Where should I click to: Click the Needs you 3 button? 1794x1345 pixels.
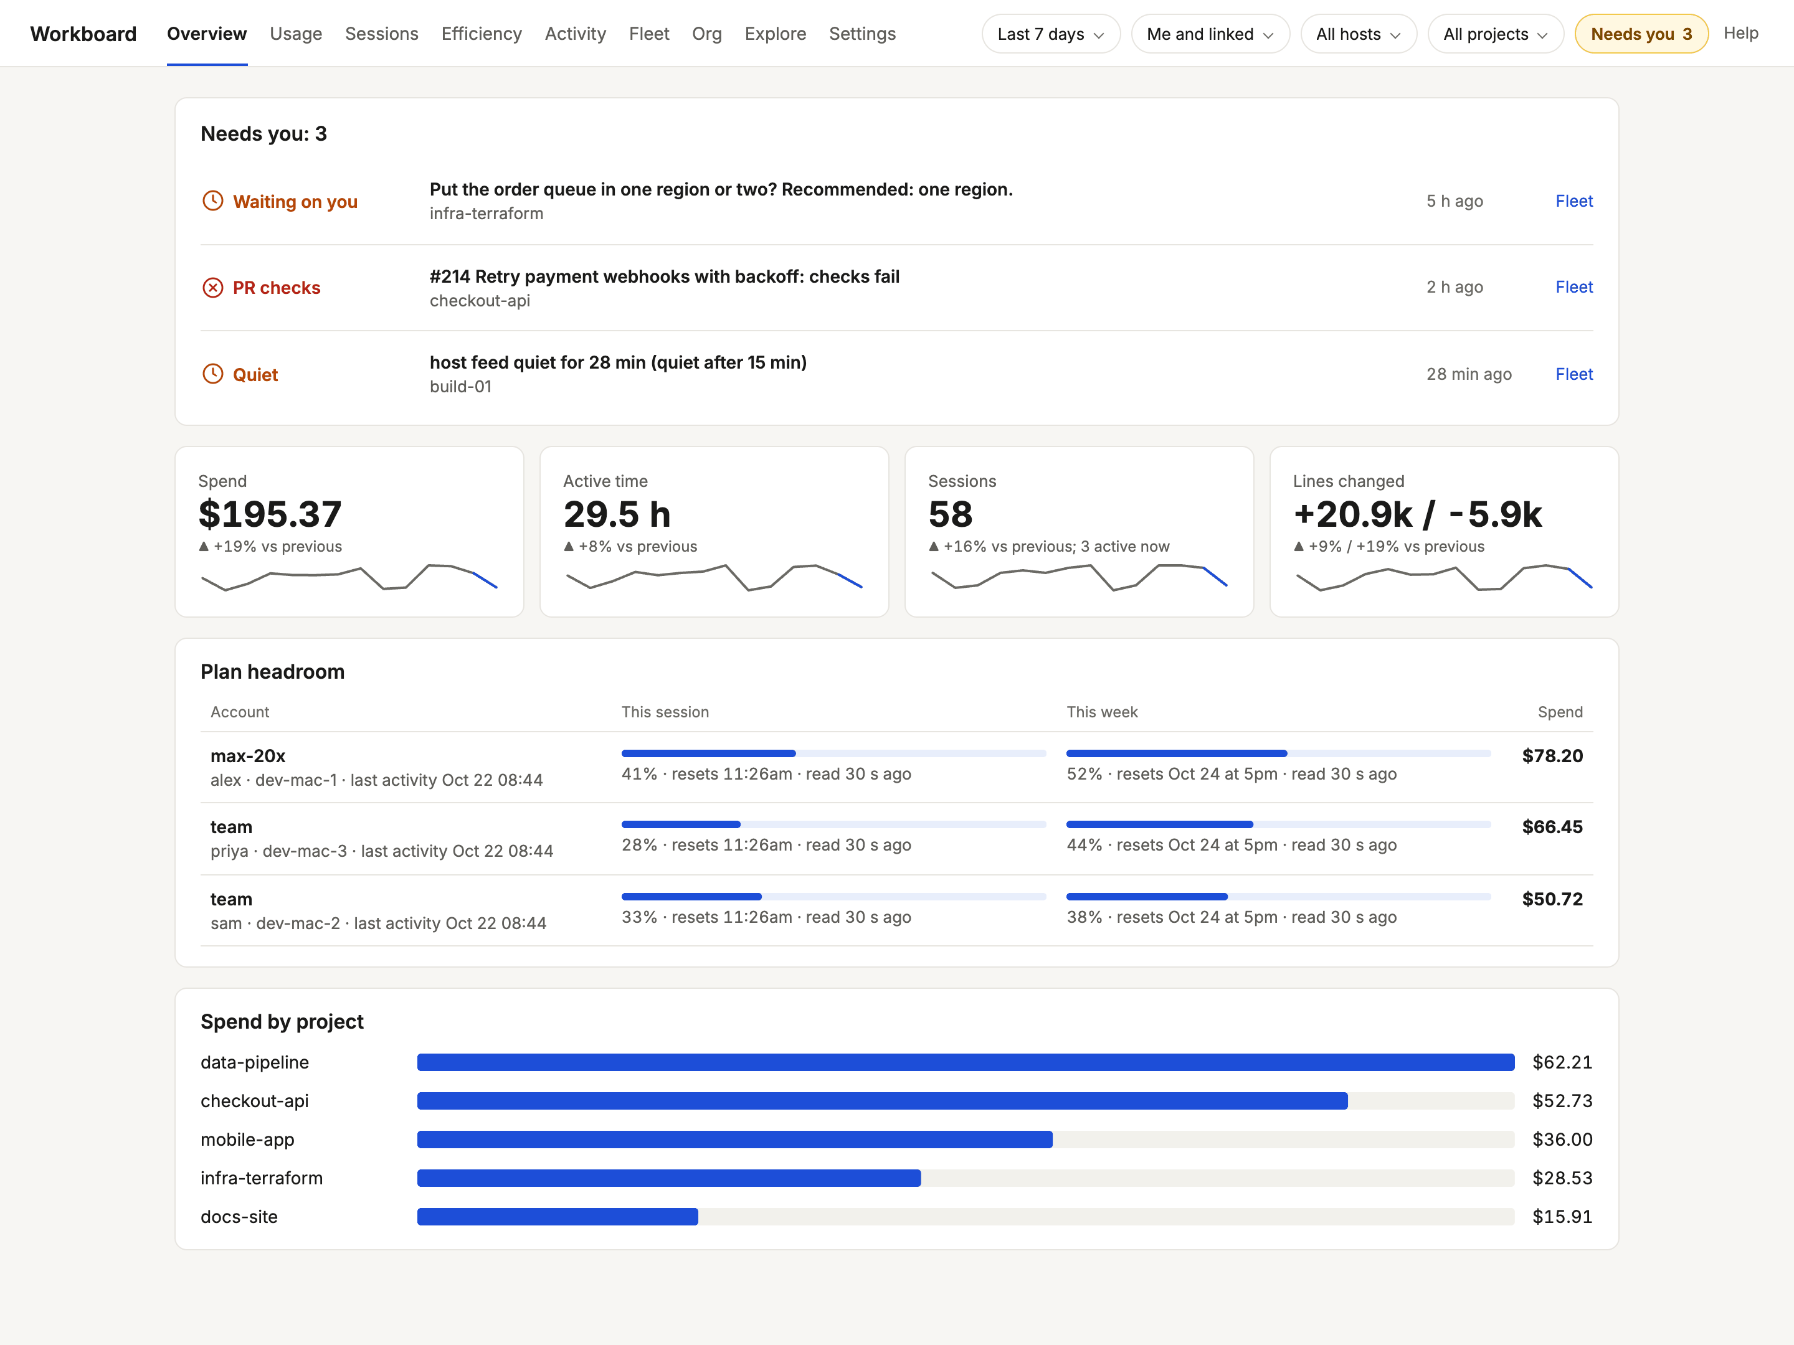click(1641, 34)
